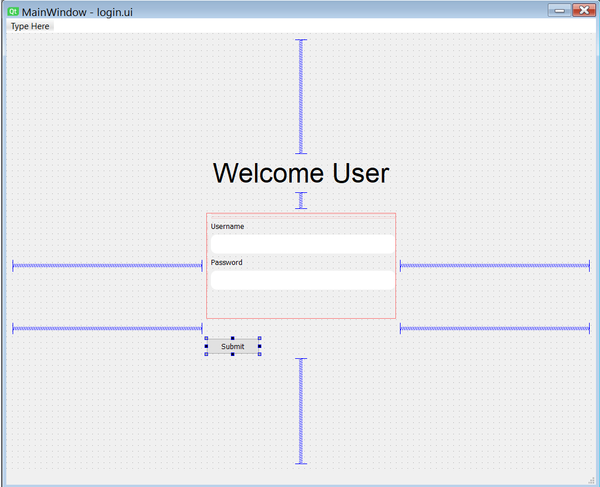Click inside the Username input field
600x487 pixels.
(302, 244)
